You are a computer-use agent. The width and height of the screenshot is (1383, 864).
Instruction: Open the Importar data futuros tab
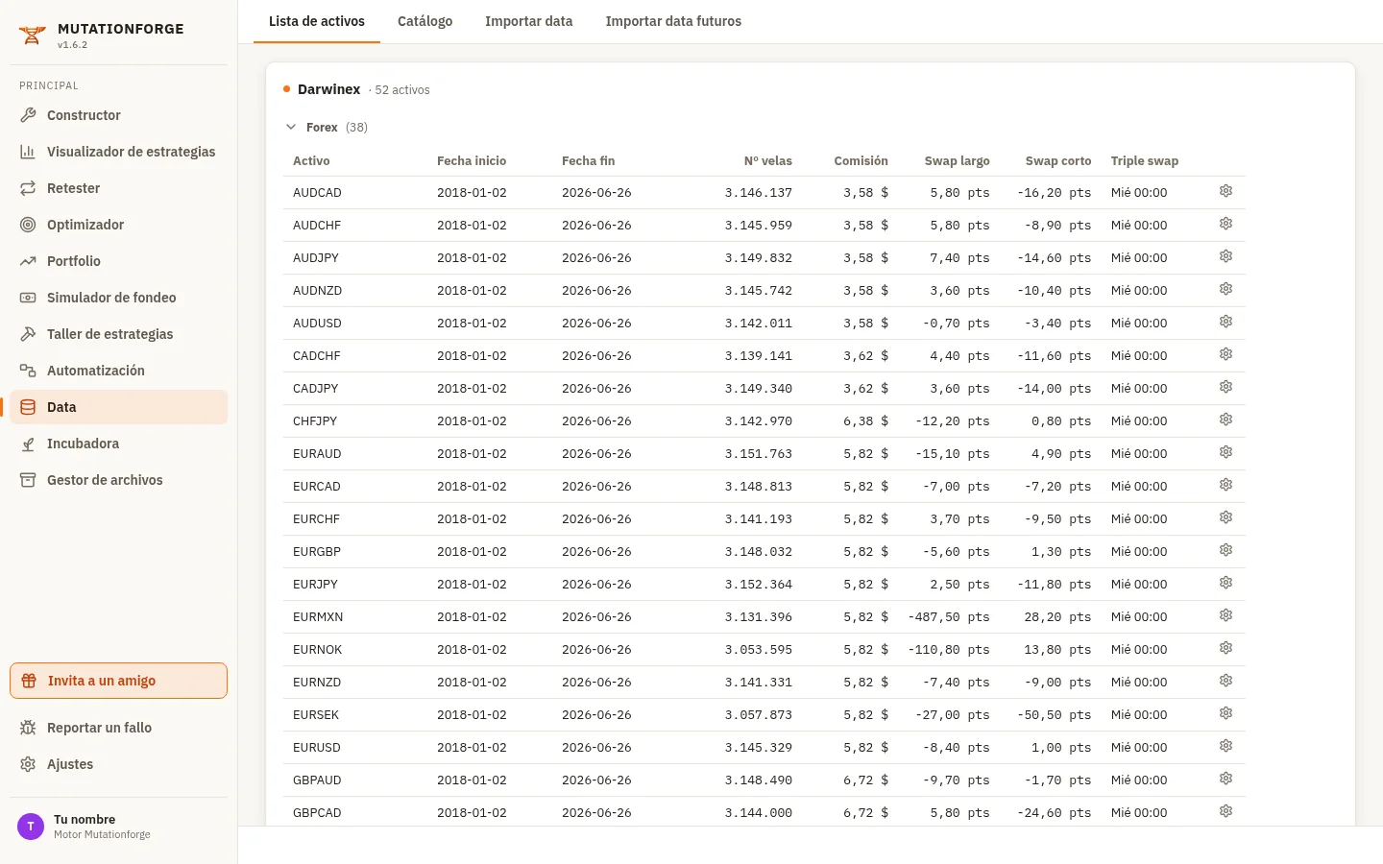point(673,21)
